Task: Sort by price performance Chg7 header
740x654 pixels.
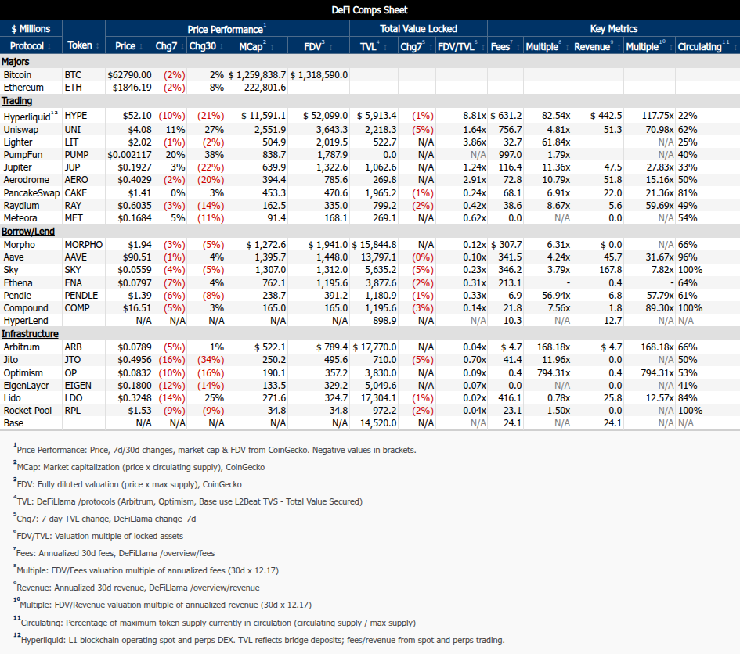Action: [x=169, y=46]
